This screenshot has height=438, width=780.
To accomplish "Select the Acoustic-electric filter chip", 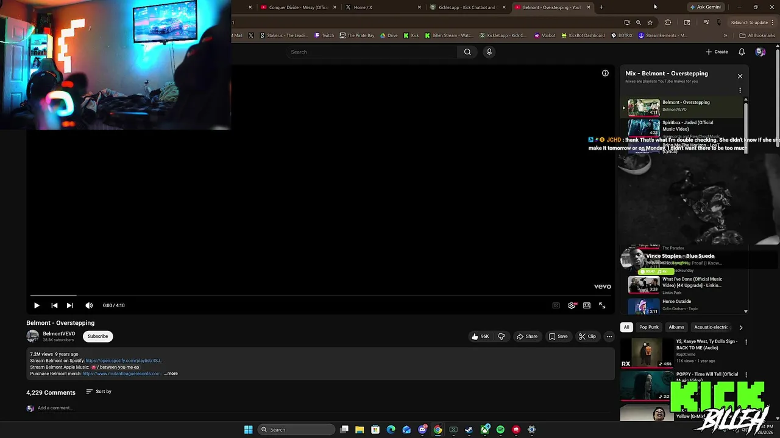I will tap(712, 327).
